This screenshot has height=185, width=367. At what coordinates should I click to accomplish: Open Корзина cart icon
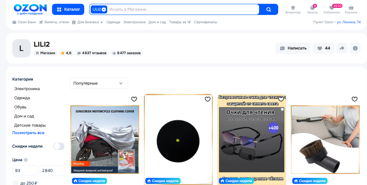point(351,10)
